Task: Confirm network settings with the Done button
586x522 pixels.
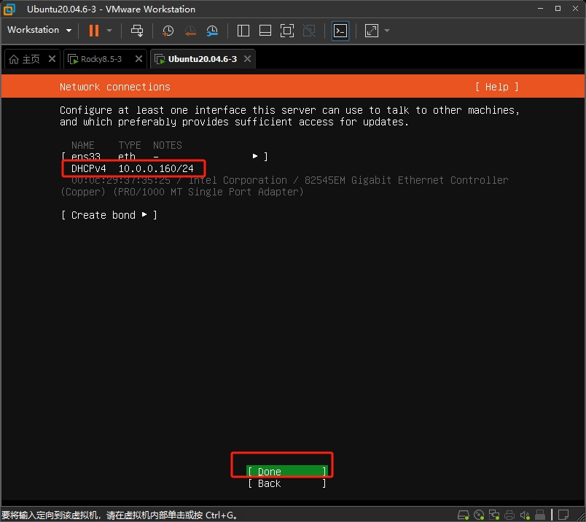Action: pos(287,471)
